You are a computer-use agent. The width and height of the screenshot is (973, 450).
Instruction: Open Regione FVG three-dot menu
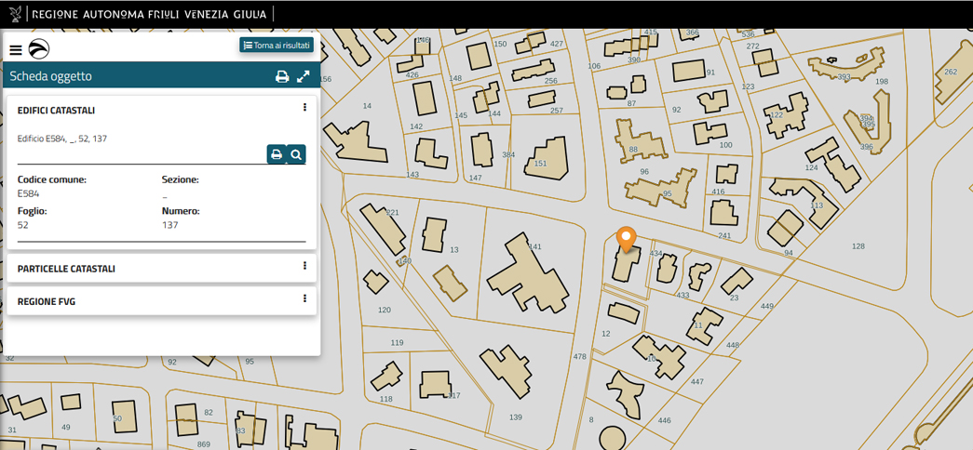pos(304,298)
